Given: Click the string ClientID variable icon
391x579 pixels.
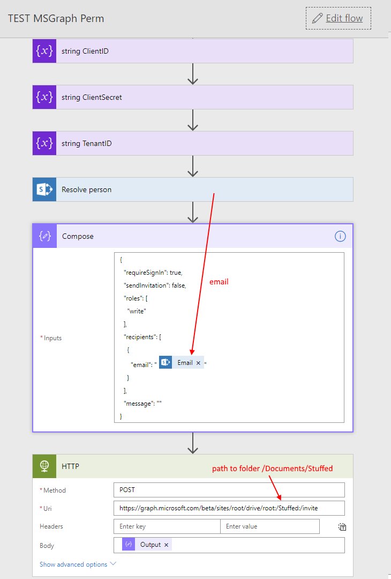Looking at the screenshot, I should [44, 51].
